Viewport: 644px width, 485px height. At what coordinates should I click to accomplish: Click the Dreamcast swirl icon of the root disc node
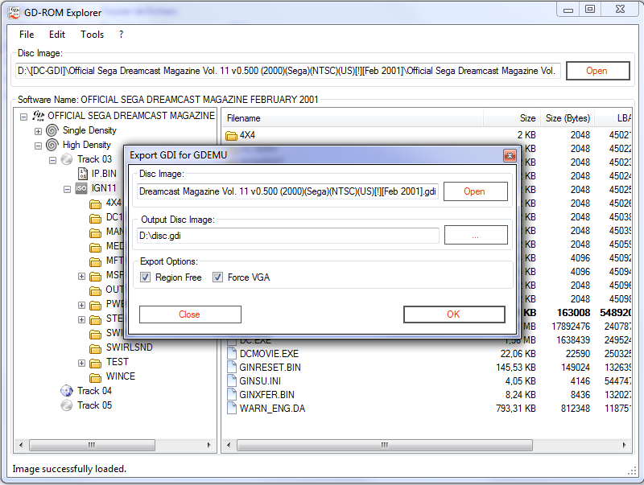(38, 116)
